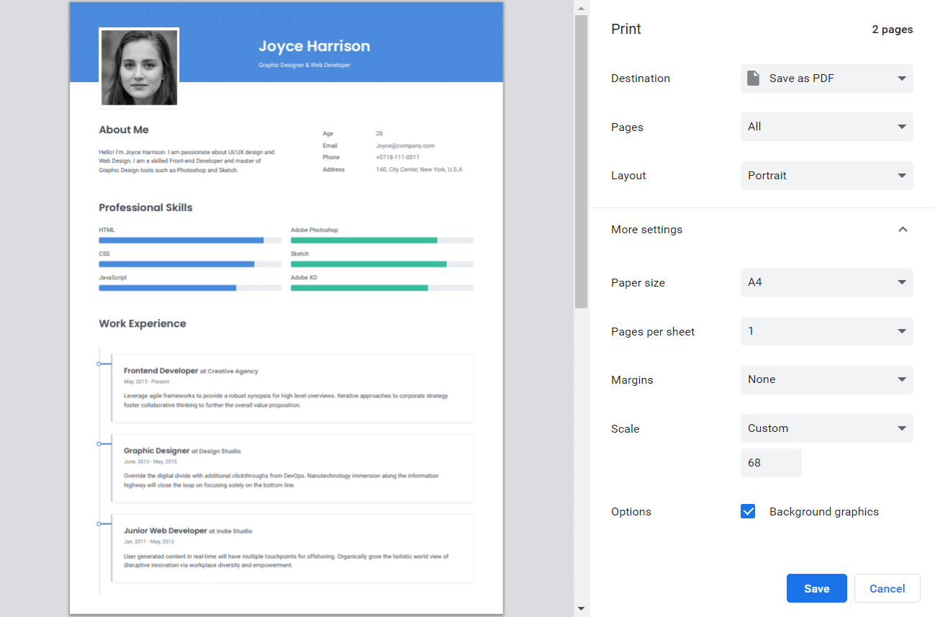Click the Save button

tap(816, 588)
